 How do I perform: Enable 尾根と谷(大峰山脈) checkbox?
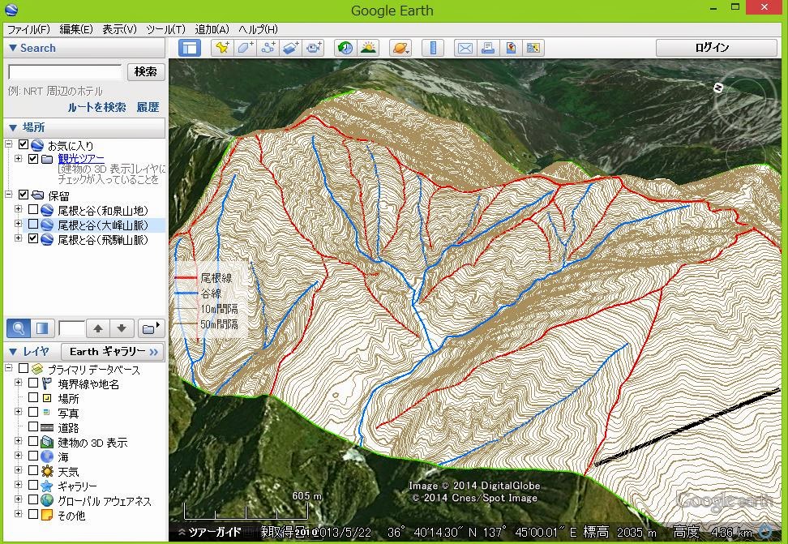coord(33,223)
